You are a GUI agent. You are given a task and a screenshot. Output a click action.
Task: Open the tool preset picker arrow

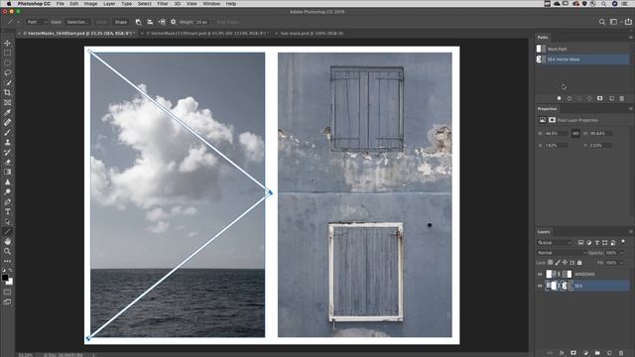[x=18, y=22]
